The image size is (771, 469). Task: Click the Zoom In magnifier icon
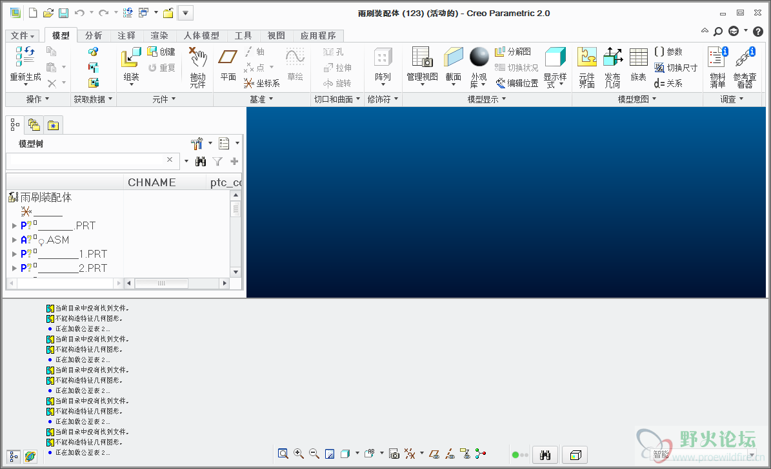[x=299, y=454]
